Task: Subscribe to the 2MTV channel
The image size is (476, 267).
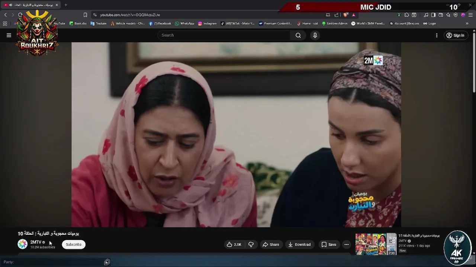Action: pyautogui.click(x=74, y=244)
